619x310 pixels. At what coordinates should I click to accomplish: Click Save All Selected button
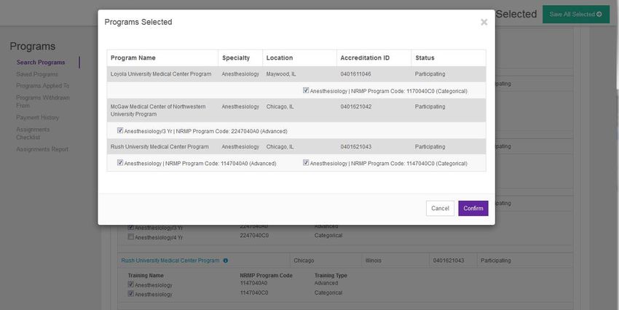575,15
